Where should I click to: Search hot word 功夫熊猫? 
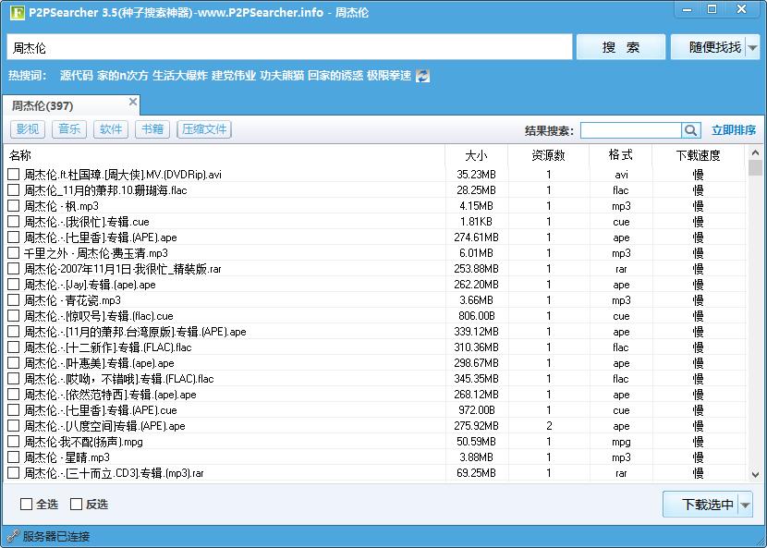pyautogui.click(x=282, y=76)
